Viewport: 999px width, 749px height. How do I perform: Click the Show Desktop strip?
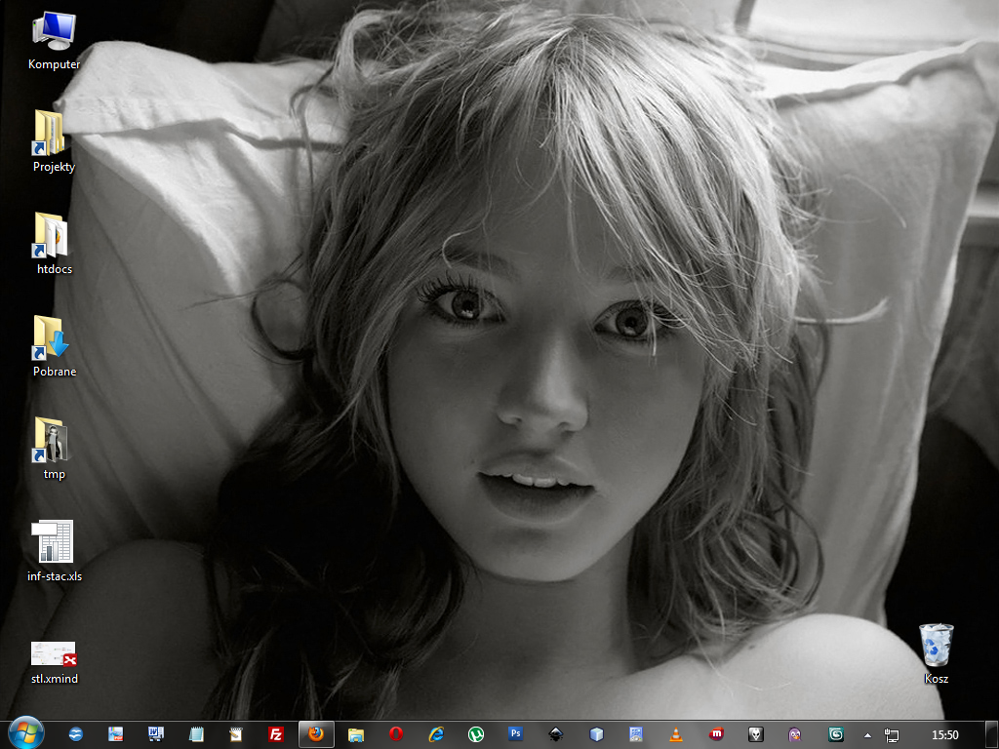[x=993, y=735]
